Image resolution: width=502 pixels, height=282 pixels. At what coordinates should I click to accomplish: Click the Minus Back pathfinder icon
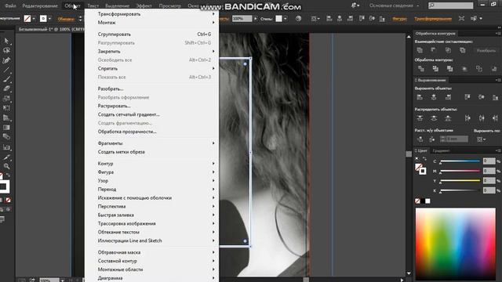pos(493,69)
